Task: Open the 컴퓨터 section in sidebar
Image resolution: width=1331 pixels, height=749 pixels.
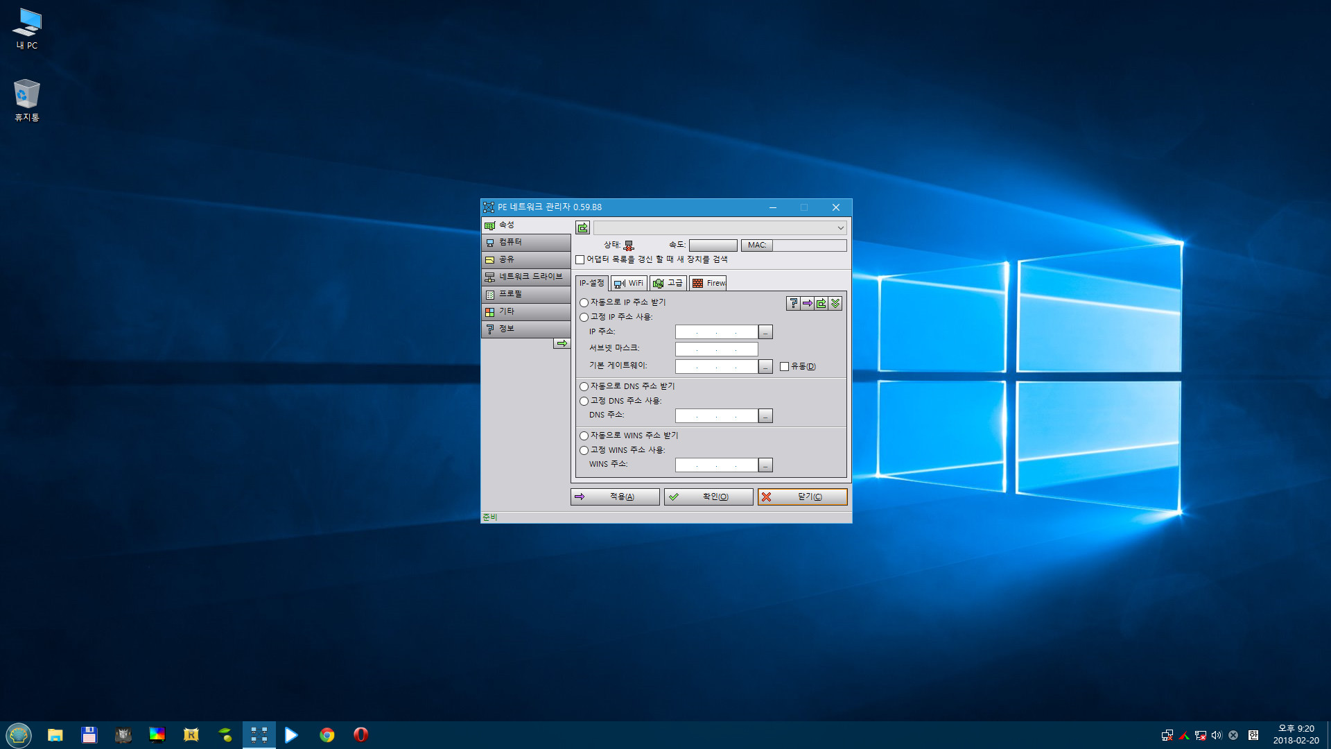Action: (526, 243)
